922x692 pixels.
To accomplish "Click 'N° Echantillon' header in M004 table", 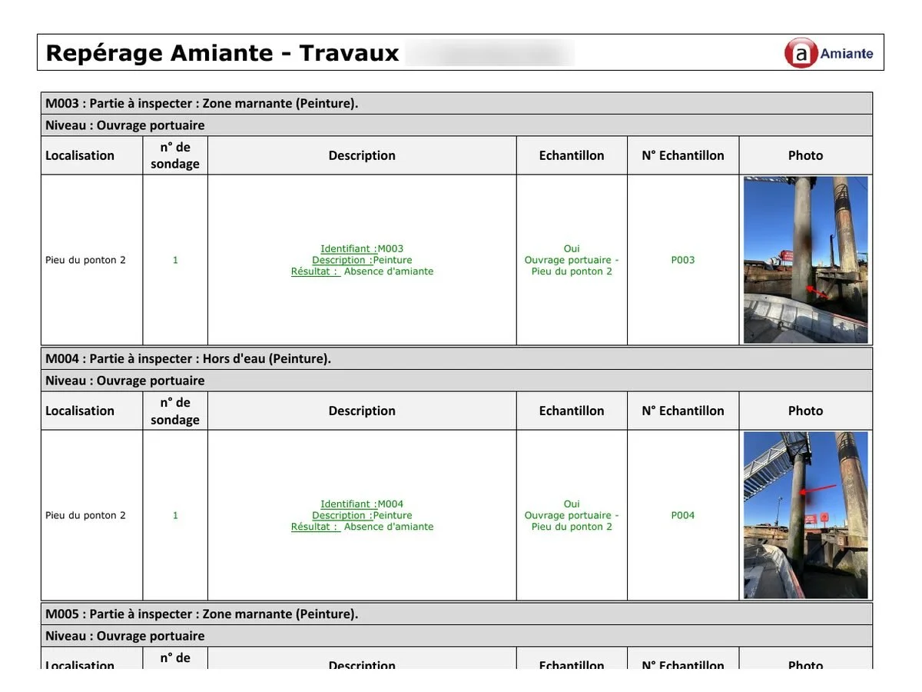I will click(683, 411).
